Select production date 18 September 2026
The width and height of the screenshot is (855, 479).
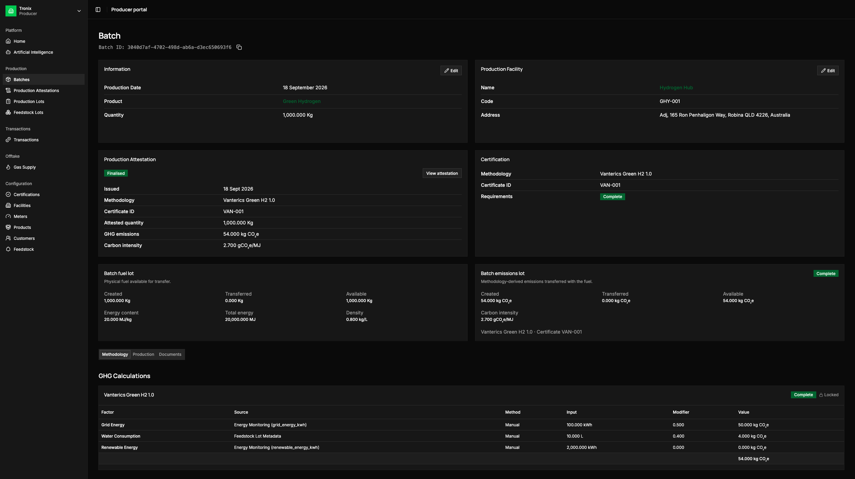[x=305, y=88]
